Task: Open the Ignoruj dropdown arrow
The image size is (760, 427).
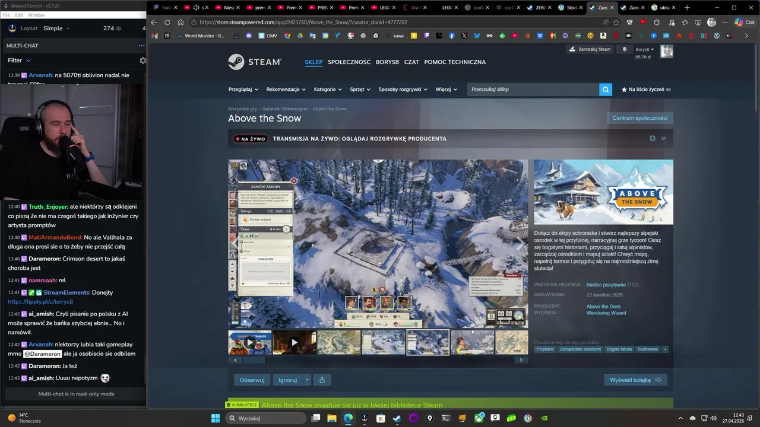Action: pos(307,380)
